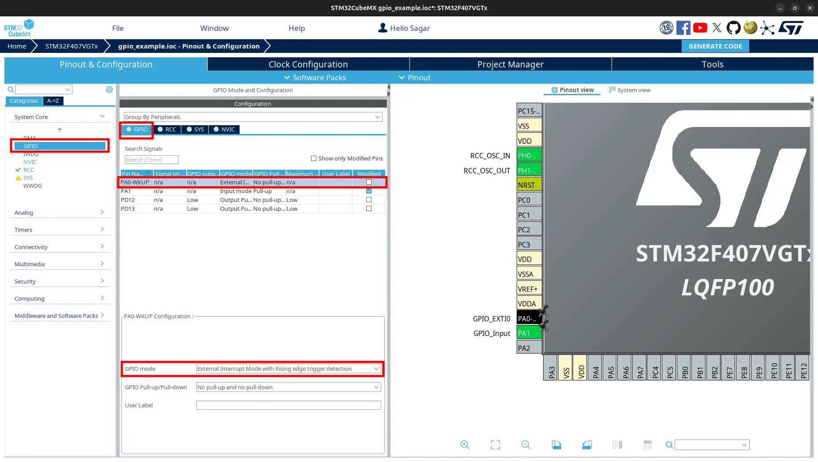
Task: Click the PH0 oscillator pin
Action: (529, 156)
